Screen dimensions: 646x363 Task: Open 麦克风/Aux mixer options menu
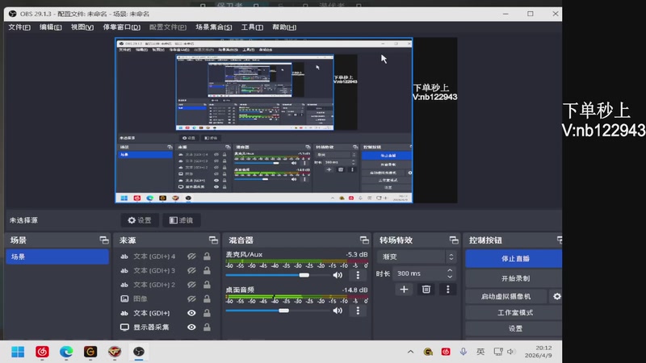click(358, 275)
